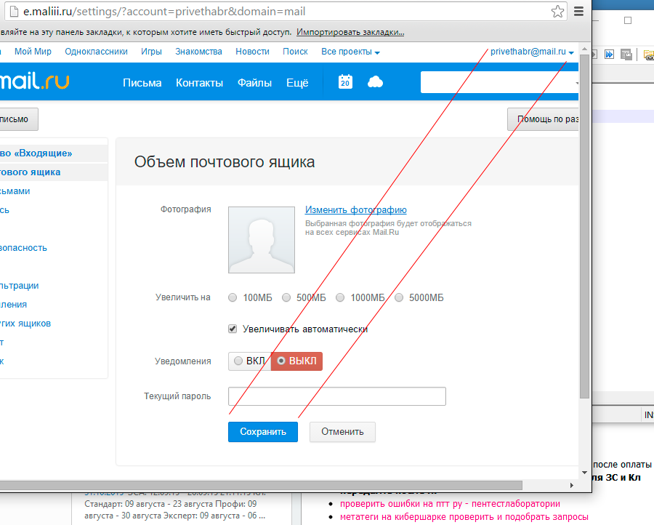Open Игры in the top portal bar

151,52
